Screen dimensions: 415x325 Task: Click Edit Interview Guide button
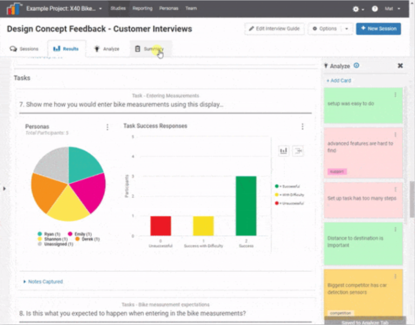(x=275, y=29)
